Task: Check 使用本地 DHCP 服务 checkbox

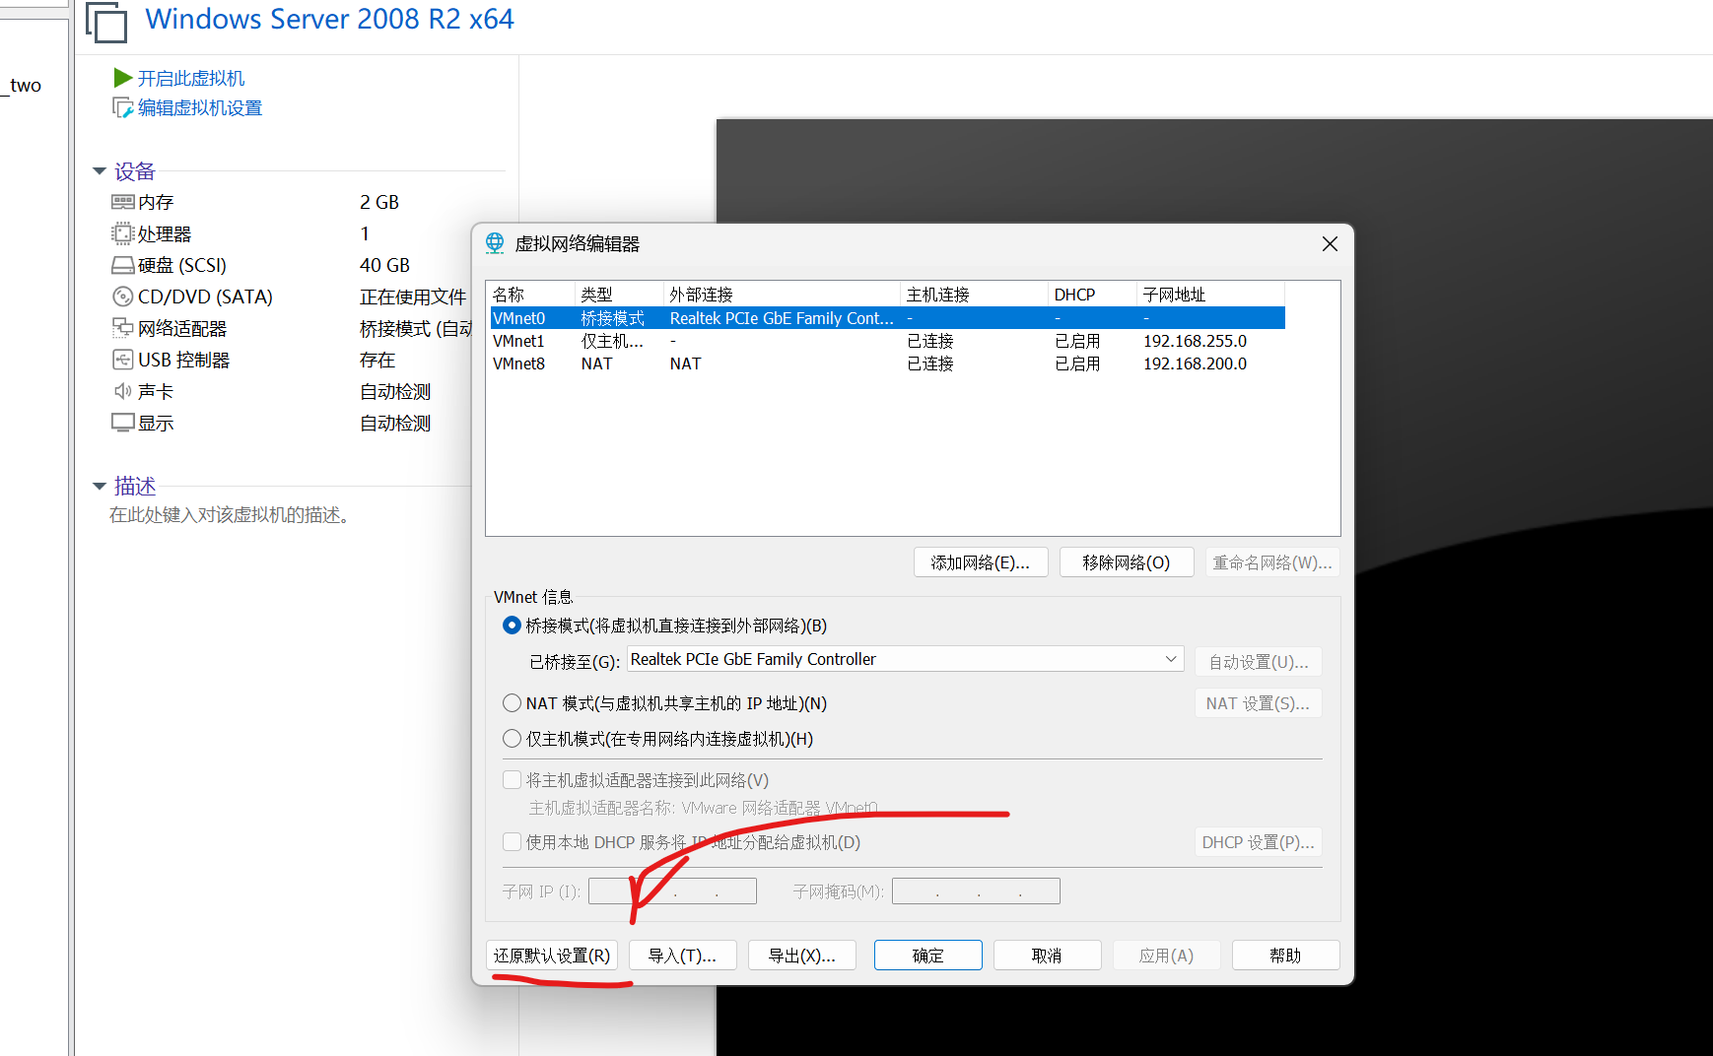Action: point(512,841)
